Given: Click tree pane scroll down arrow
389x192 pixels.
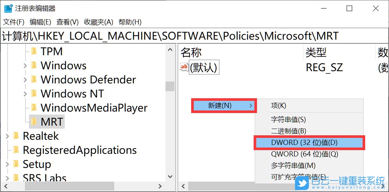Looking at the screenshot, I should coord(170,176).
